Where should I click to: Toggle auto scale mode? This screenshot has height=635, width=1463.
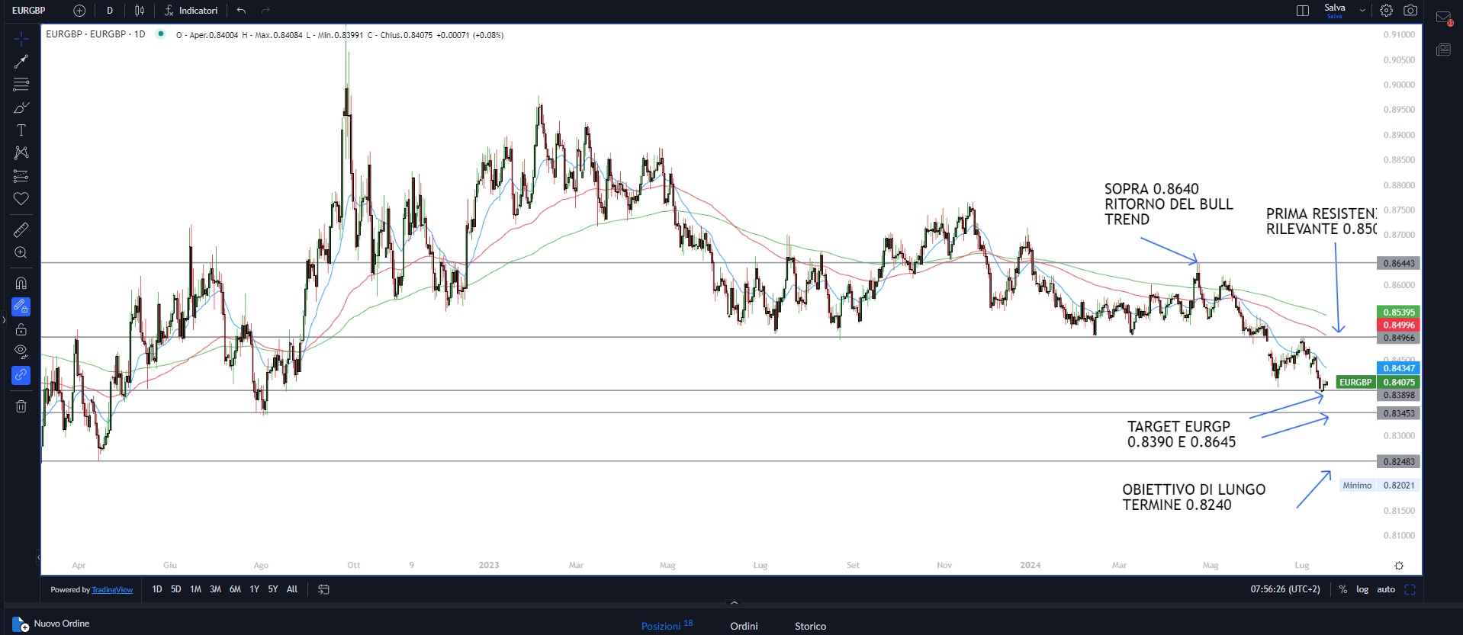1386,589
